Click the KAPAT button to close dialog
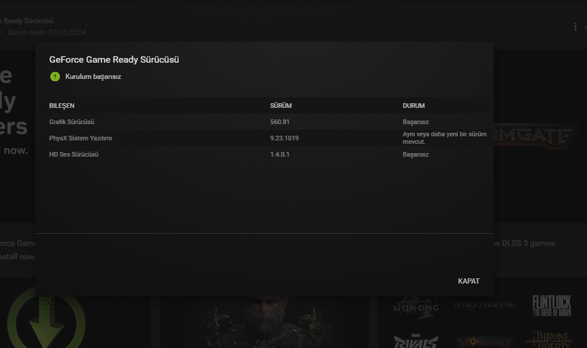Viewport: 587px width, 348px height. [x=468, y=281]
